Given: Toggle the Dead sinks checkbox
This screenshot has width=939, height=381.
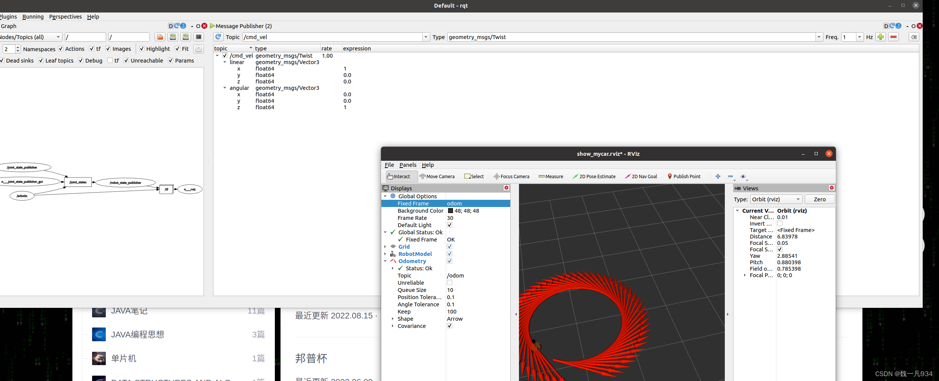Looking at the screenshot, I should (2, 61).
